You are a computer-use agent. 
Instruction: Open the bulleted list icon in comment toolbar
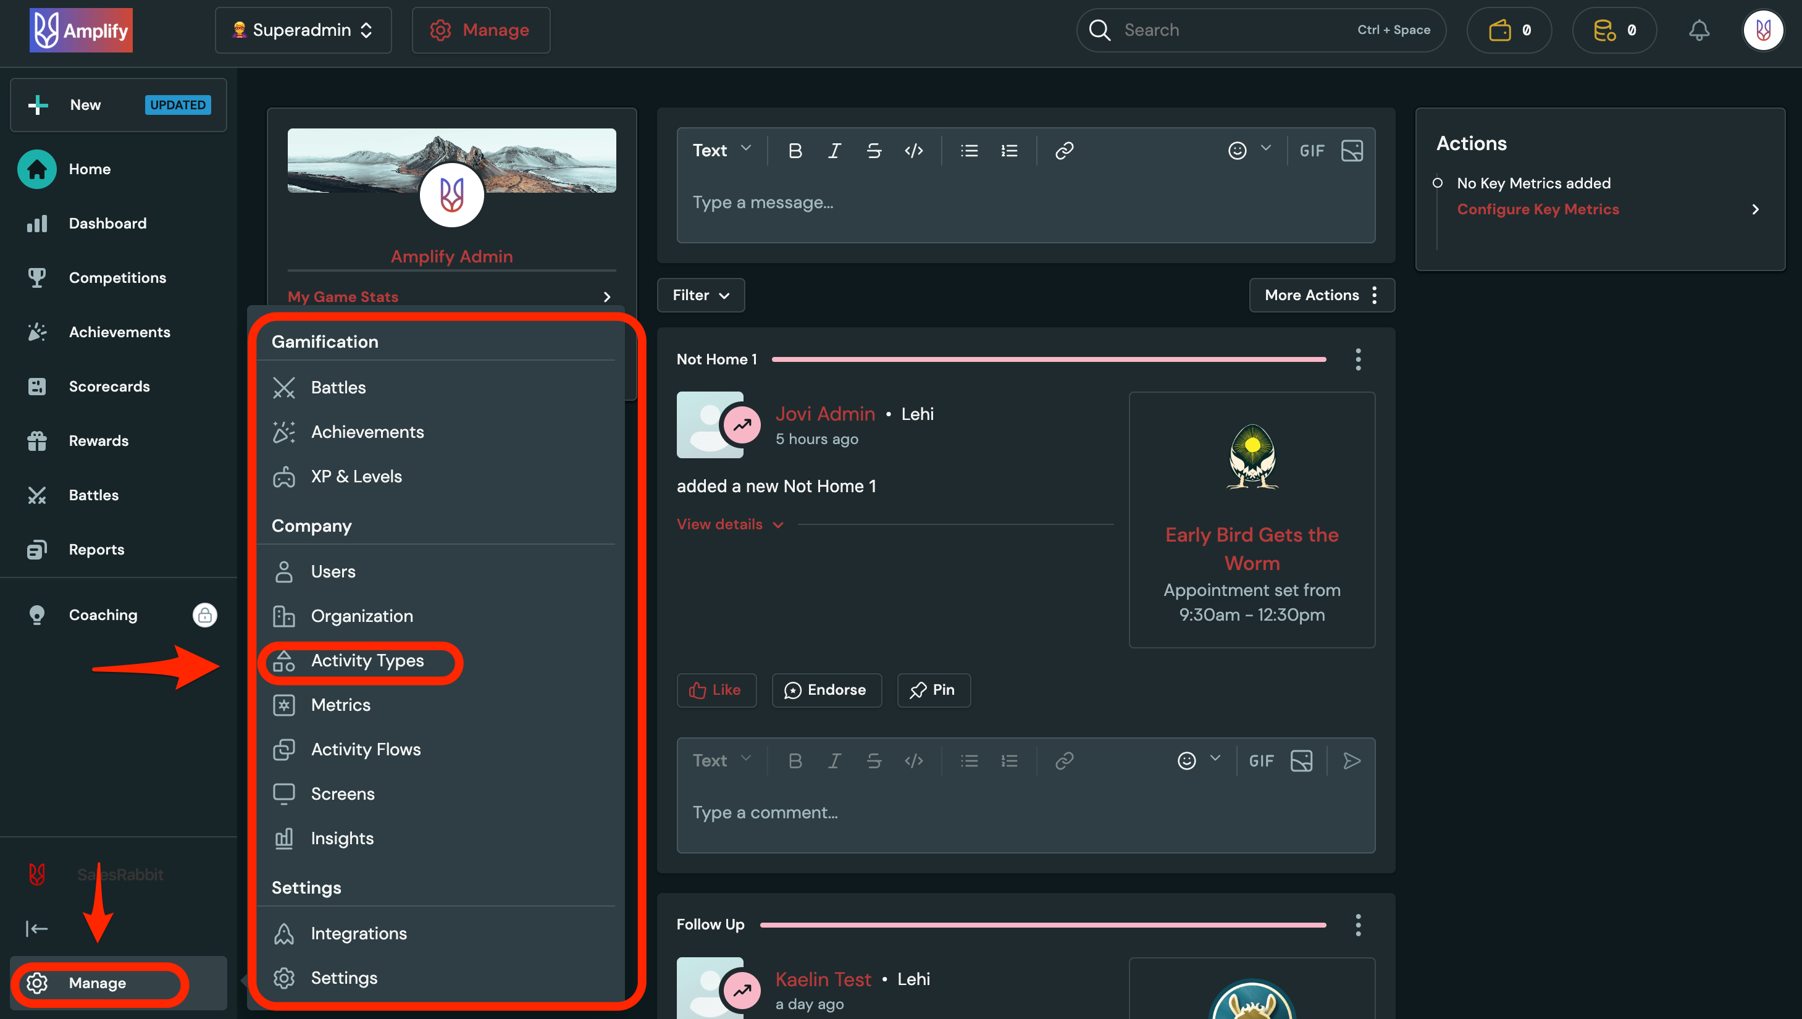point(969,760)
